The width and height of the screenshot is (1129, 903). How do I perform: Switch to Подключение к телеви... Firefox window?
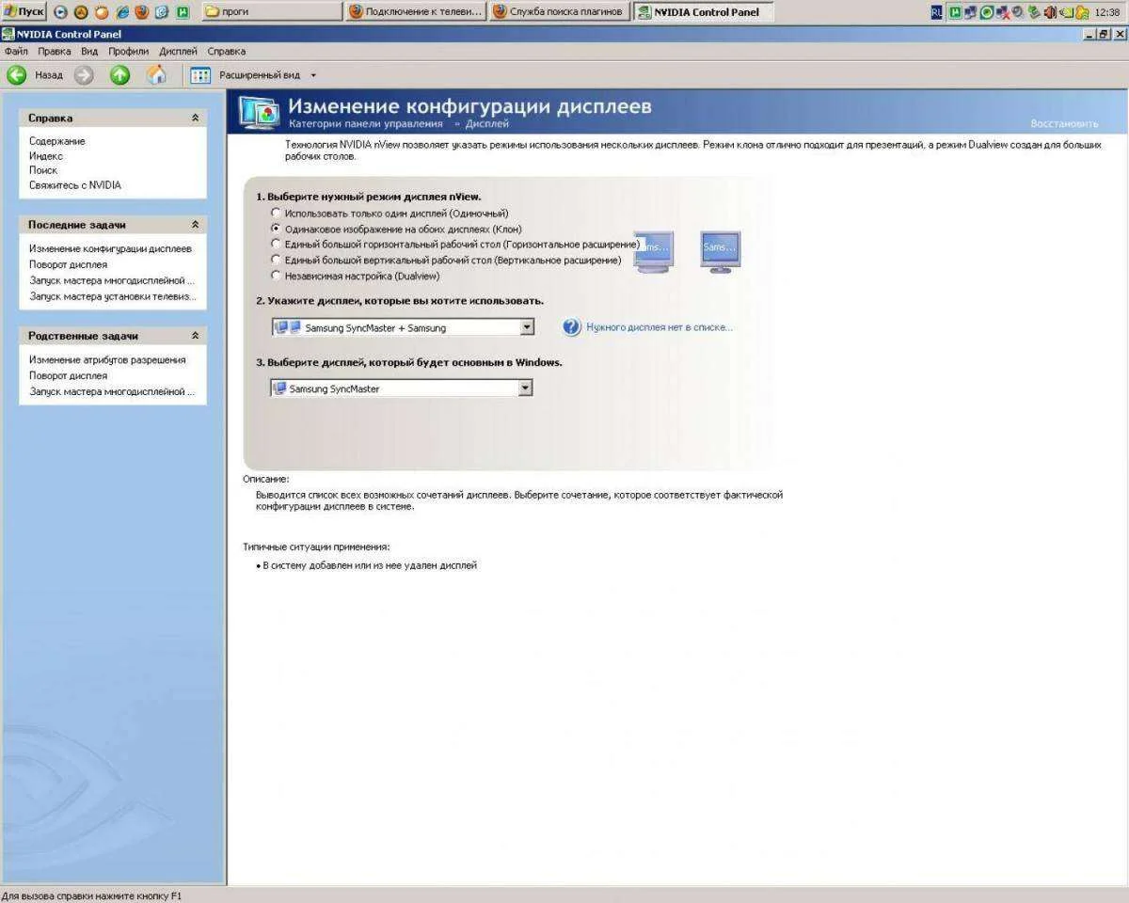click(x=415, y=11)
